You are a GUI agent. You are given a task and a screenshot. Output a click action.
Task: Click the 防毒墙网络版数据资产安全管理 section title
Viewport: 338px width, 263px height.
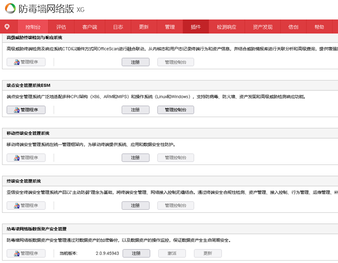coord(37,229)
